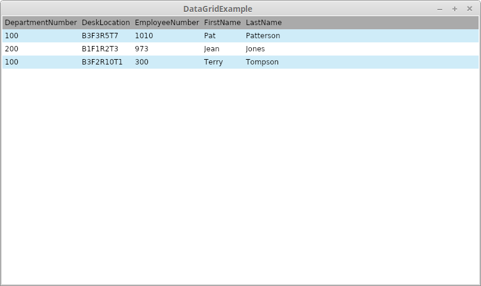
Task: Select the cell containing Patterson
Action: coord(263,36)
